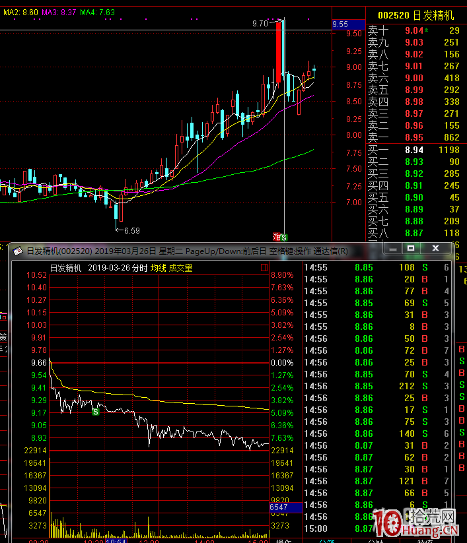
Task: Click the green S marker on intraday line
Action: (95, 412)
